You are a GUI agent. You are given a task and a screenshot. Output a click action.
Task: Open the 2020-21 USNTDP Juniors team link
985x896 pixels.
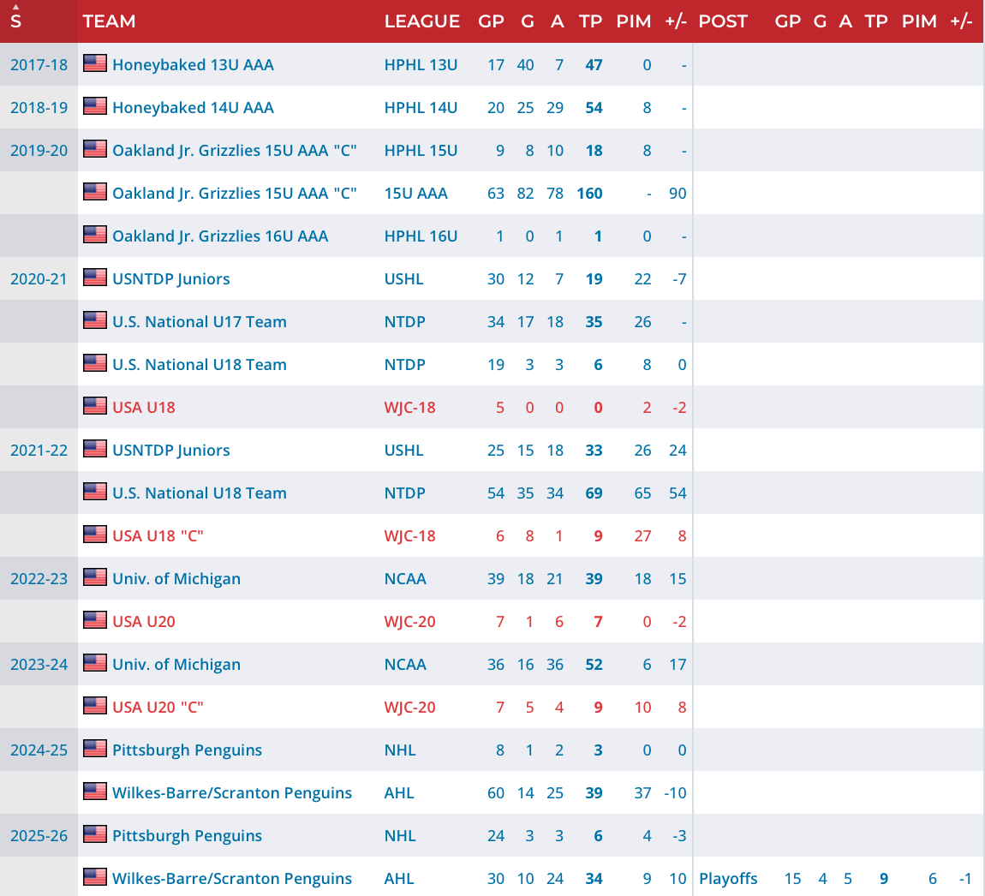(x=170, y=279)
